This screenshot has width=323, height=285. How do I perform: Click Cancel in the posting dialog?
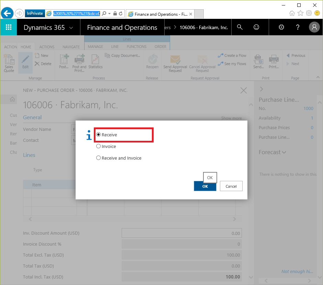point(231,186)
